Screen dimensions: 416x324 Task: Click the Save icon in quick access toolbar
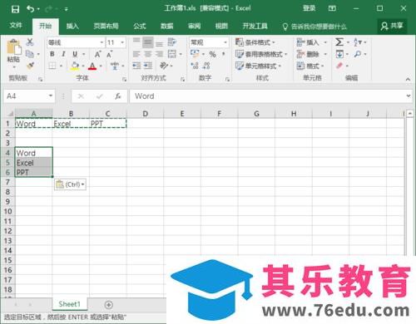(15, 9)
